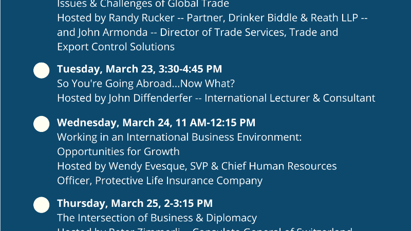Click the John Armonda Director of Trade Services line
Viewport: 411px width, 231px height.
(198, 32)
